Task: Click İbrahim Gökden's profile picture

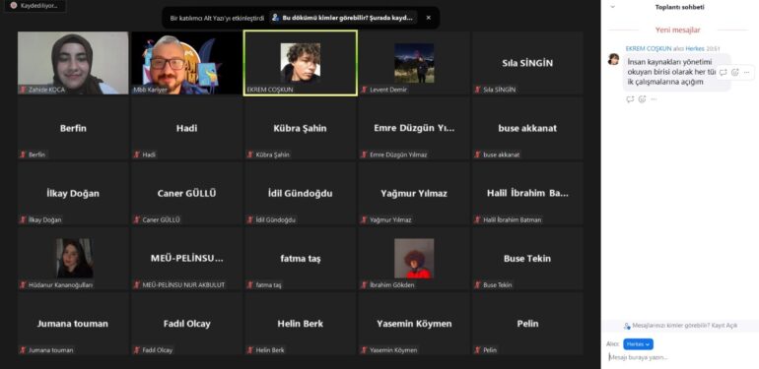Action: (414, 258)
